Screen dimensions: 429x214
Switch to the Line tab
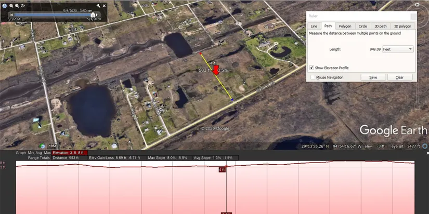(x=314, y=26)
